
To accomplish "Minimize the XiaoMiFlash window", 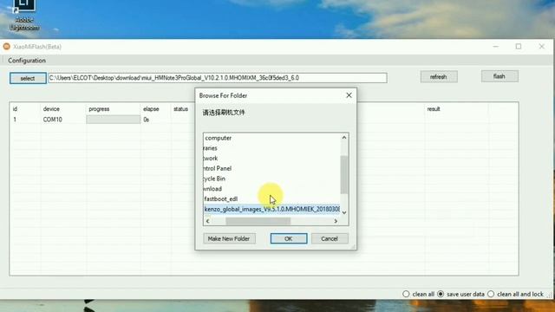I will coord(495,46).
